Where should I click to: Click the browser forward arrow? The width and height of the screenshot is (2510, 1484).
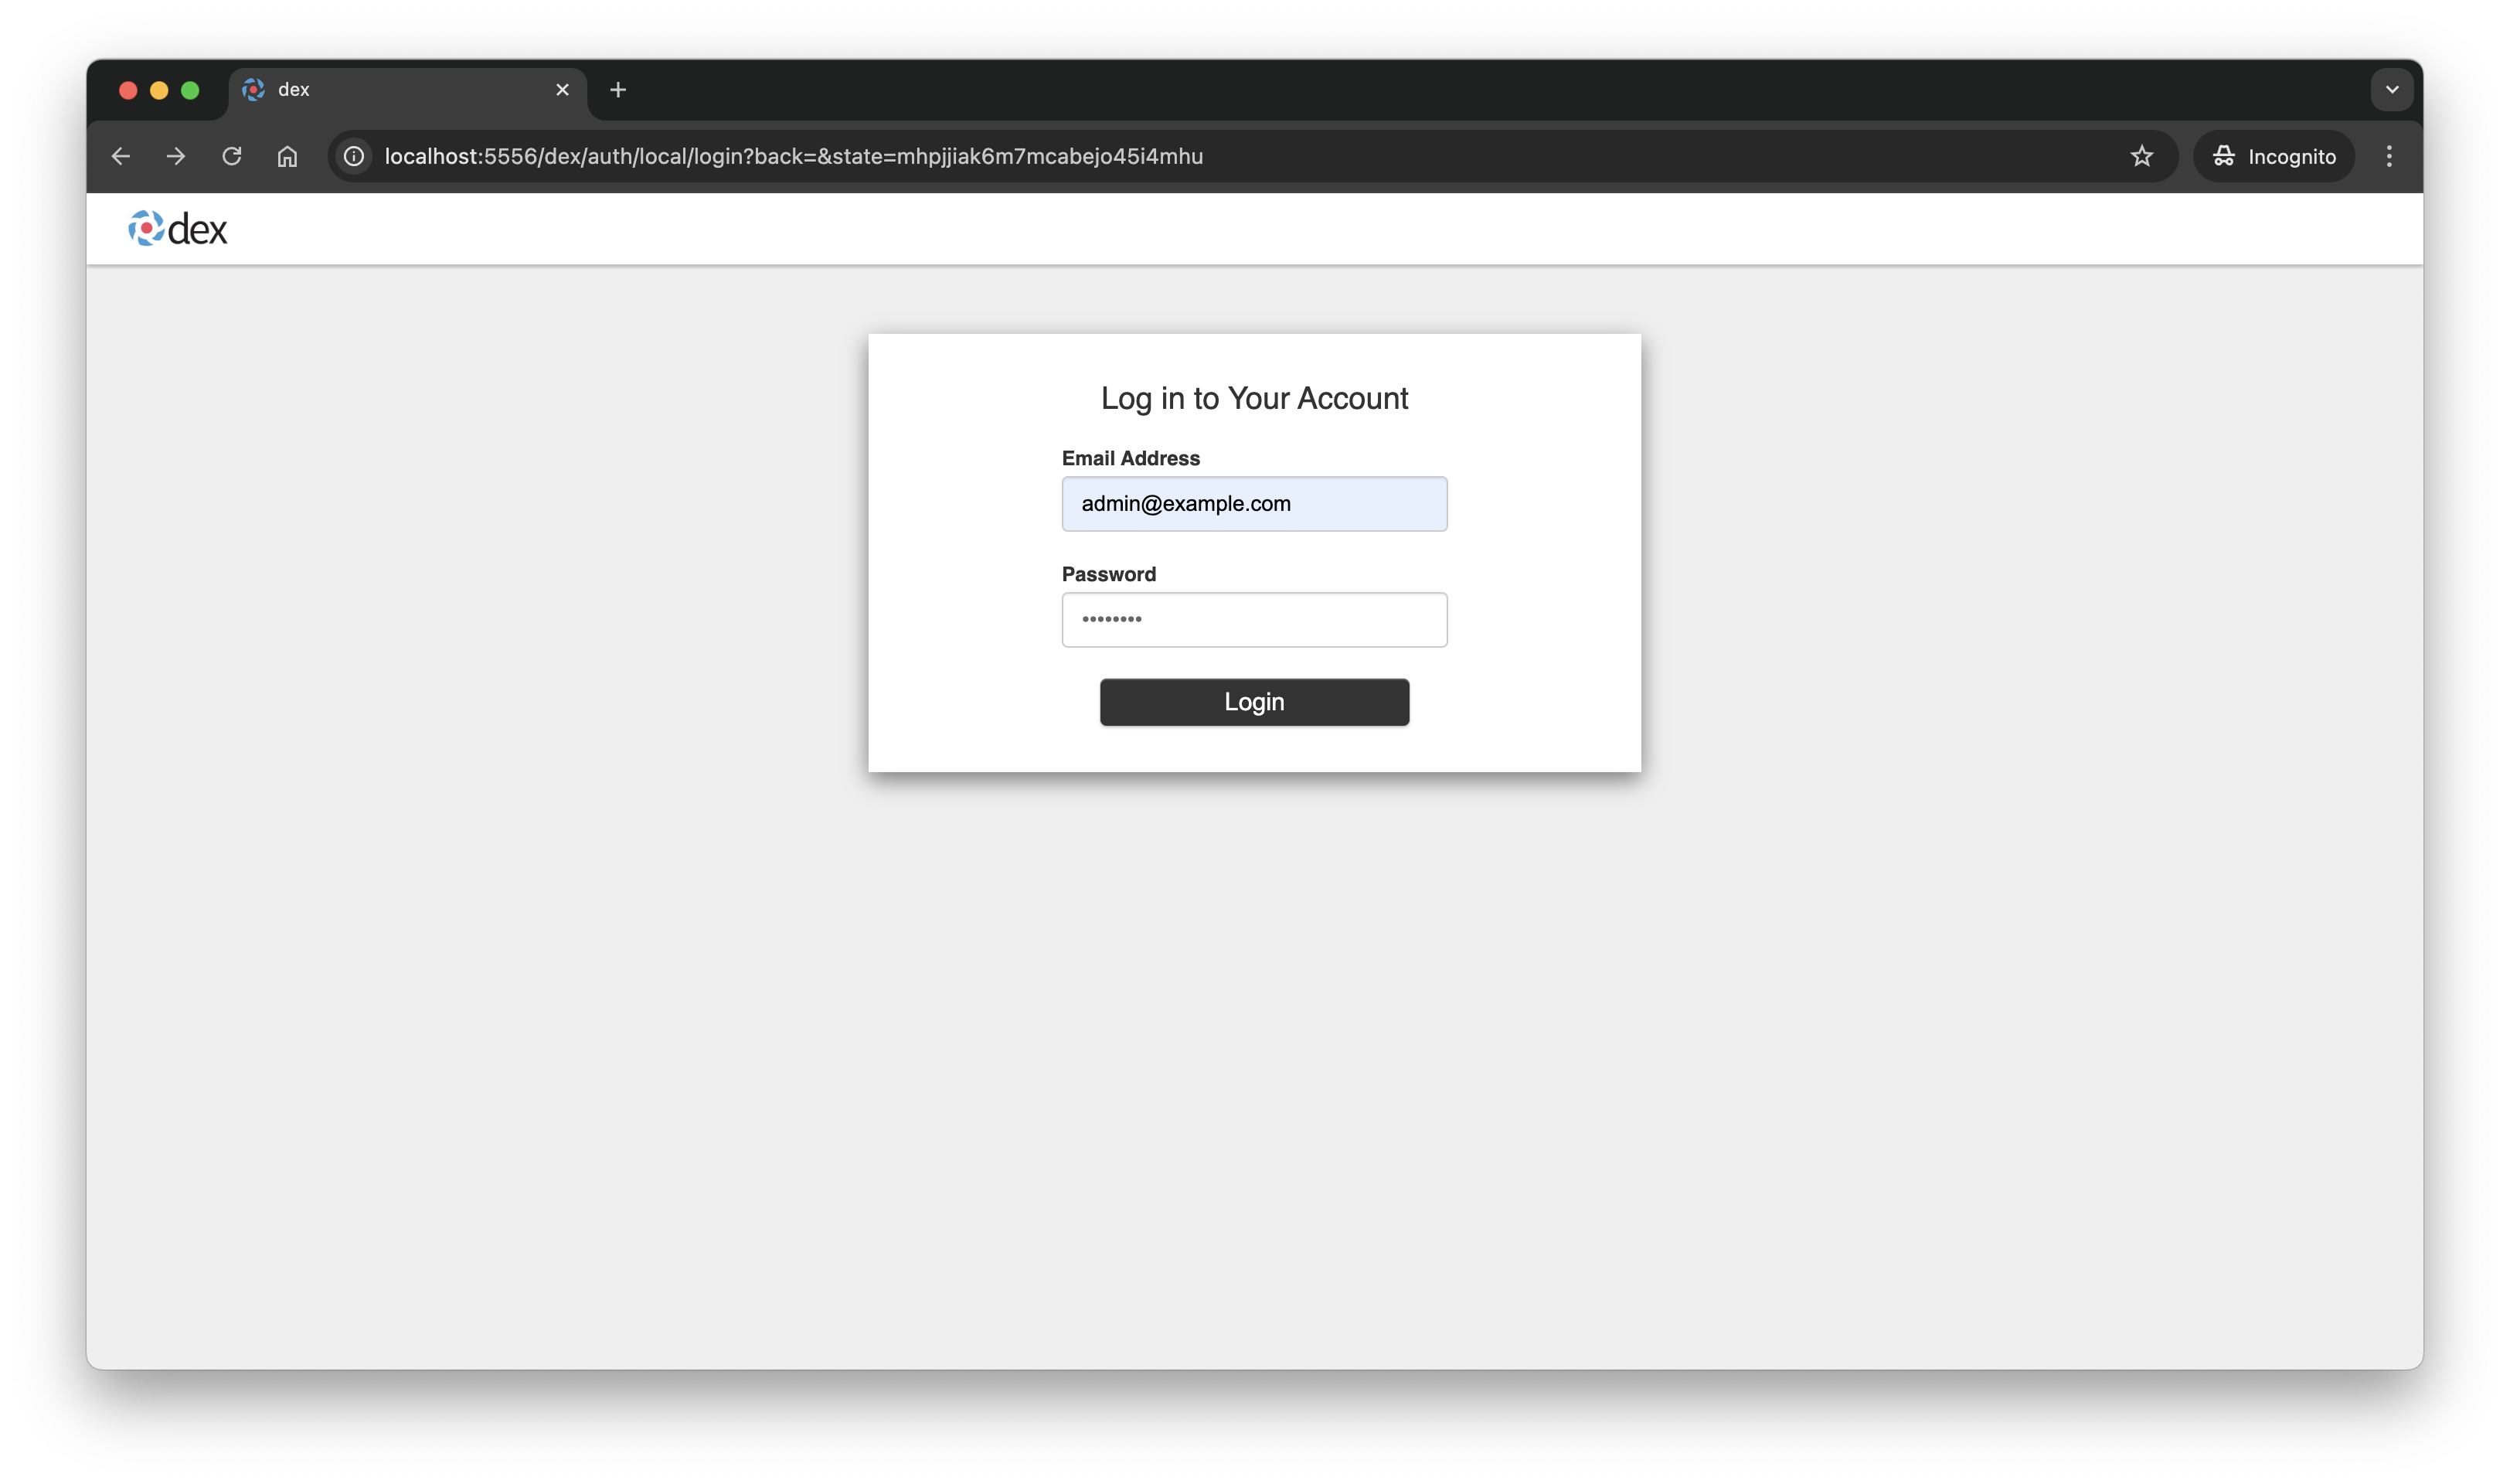click(x=176, y=156)
